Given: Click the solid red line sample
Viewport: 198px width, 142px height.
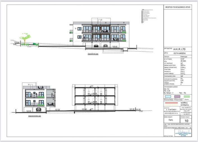Looking at the screenshot, I should click(171, 103).
